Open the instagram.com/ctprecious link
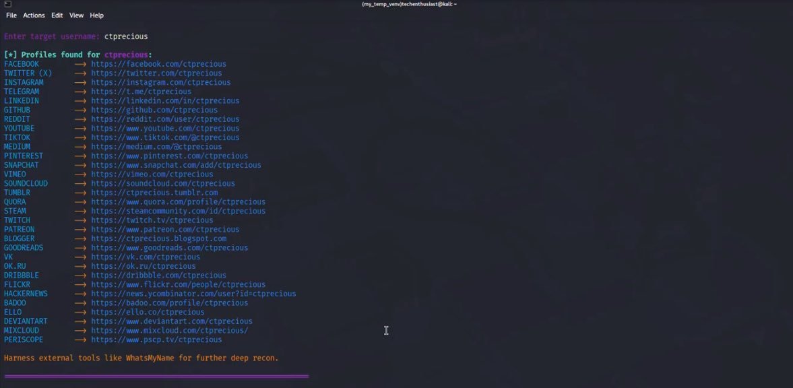 (161, 82)
